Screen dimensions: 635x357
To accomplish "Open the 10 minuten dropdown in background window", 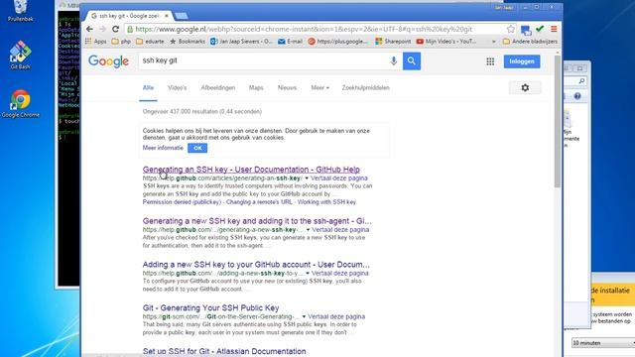I will [x=603, y=343].
